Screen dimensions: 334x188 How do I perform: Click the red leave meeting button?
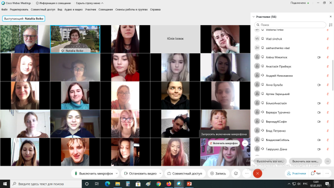(257, 173)
